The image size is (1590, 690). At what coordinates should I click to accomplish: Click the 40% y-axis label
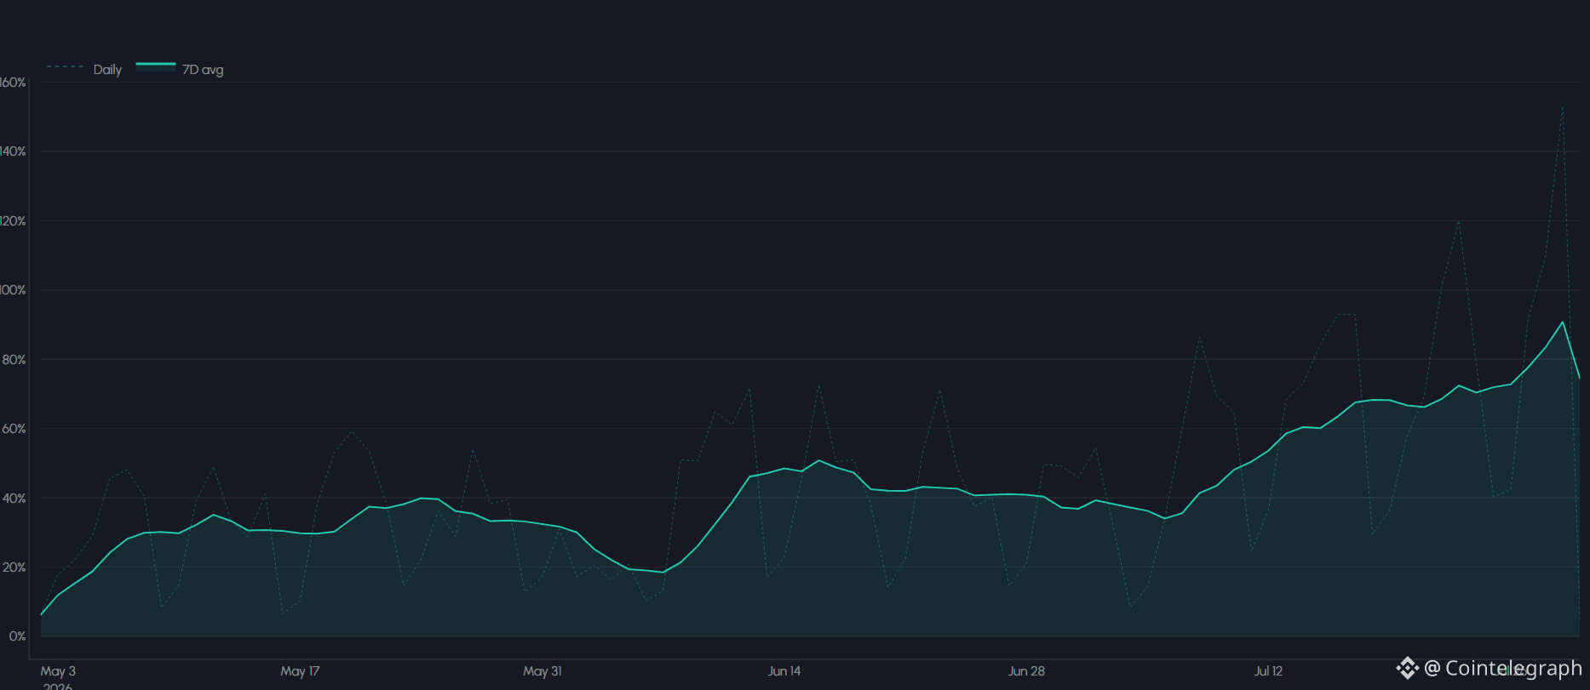coord(14,499)
